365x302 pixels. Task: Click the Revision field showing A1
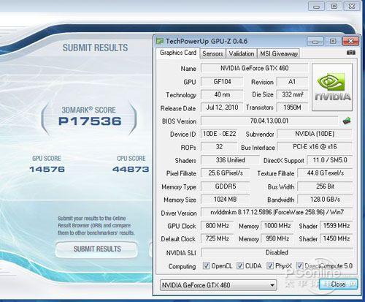click(x=292, y=81)
